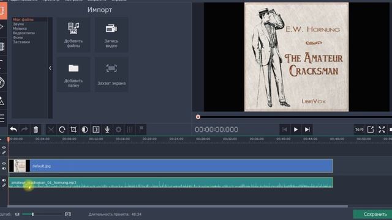Open the Import tab in left sidebar
The width and height of the screenshot is (392, 220).
point(3,11)
